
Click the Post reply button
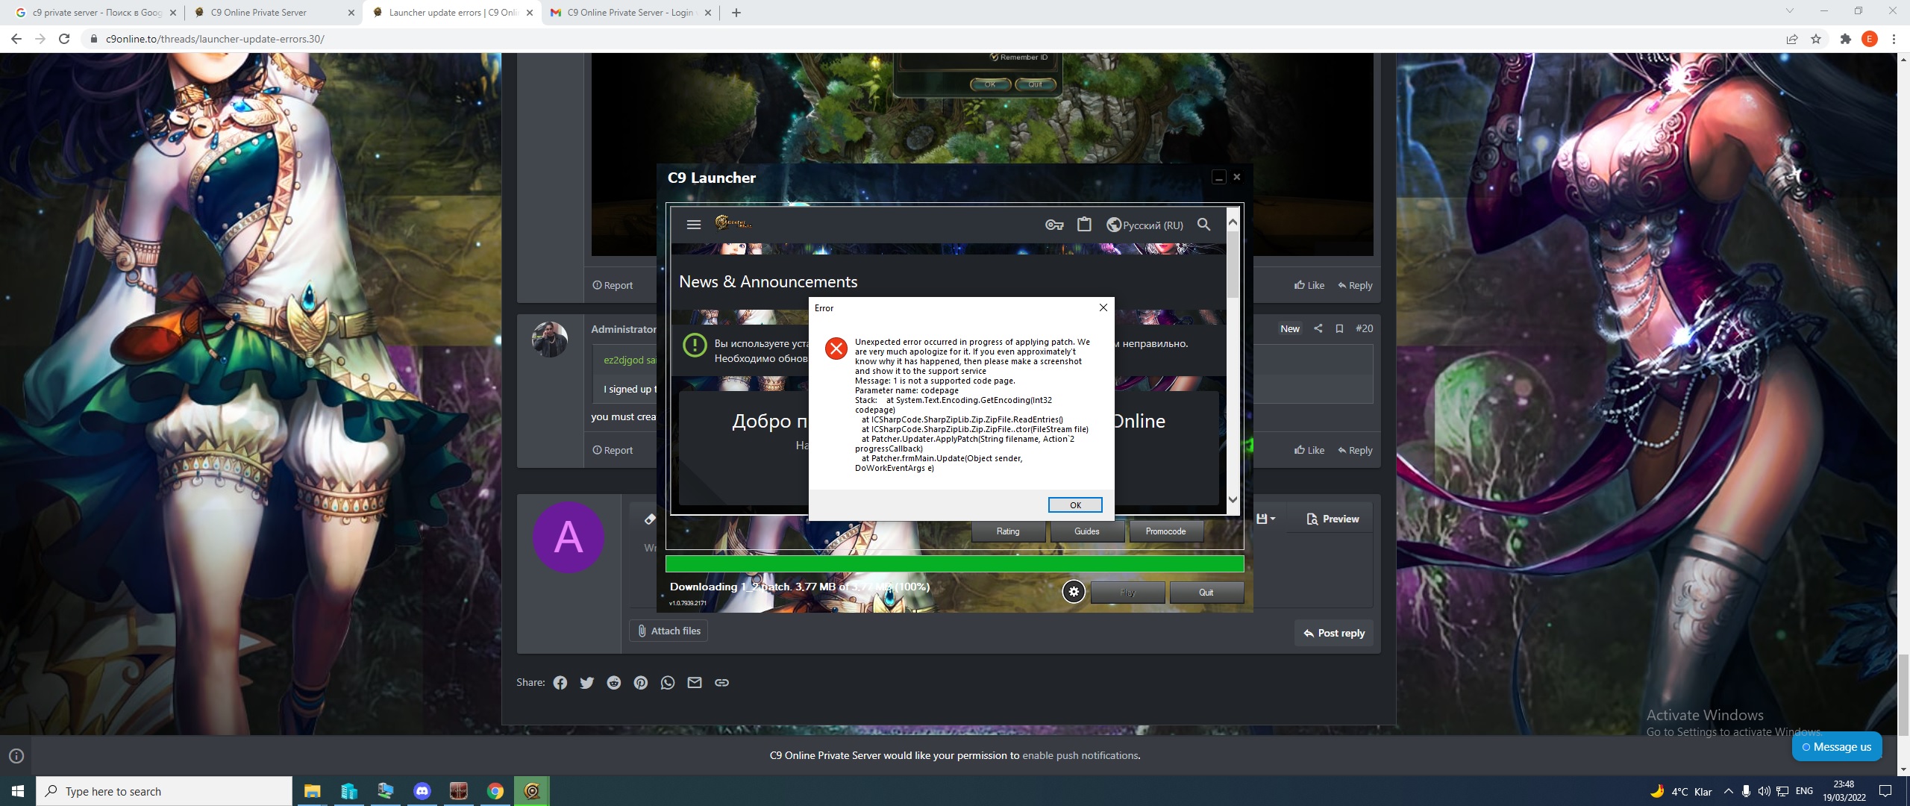pyautogui.click(x=1333, y=633)
